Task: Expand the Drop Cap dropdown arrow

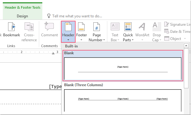Action: point(160,40)
